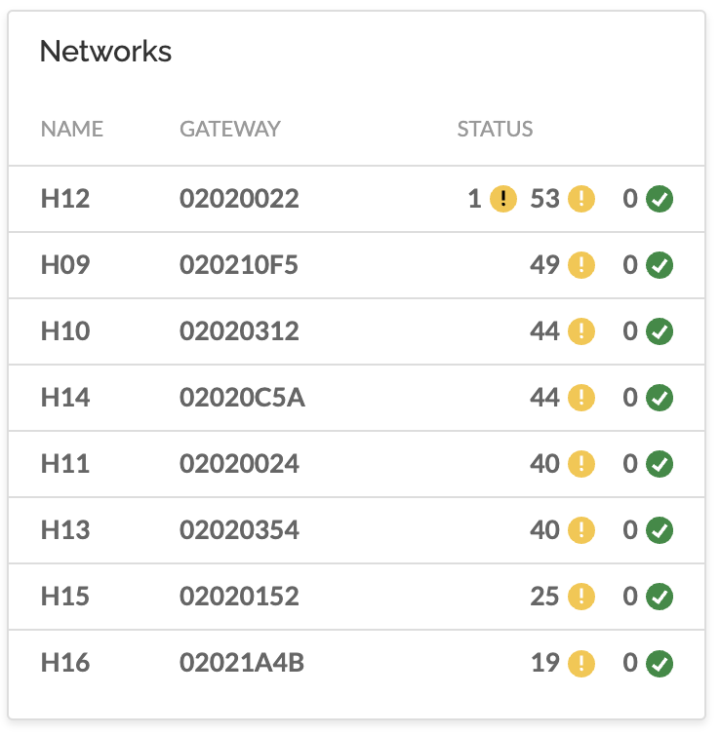Click the yellow warning icon in H11 row

tap(581, 464)
